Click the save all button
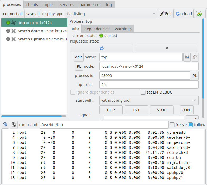207x185 pixels. (x=33, y=14)
